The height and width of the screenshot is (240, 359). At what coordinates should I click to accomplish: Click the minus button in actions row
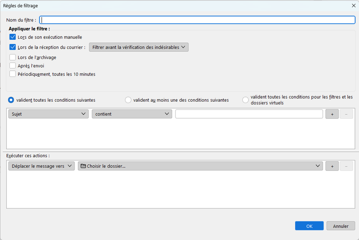point(346,166)
